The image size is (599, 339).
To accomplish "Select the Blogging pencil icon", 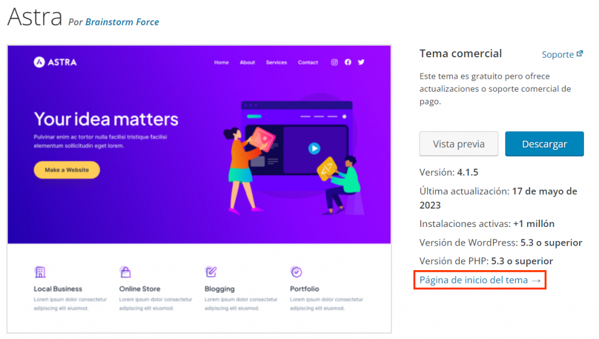I will tap(211, 271).
